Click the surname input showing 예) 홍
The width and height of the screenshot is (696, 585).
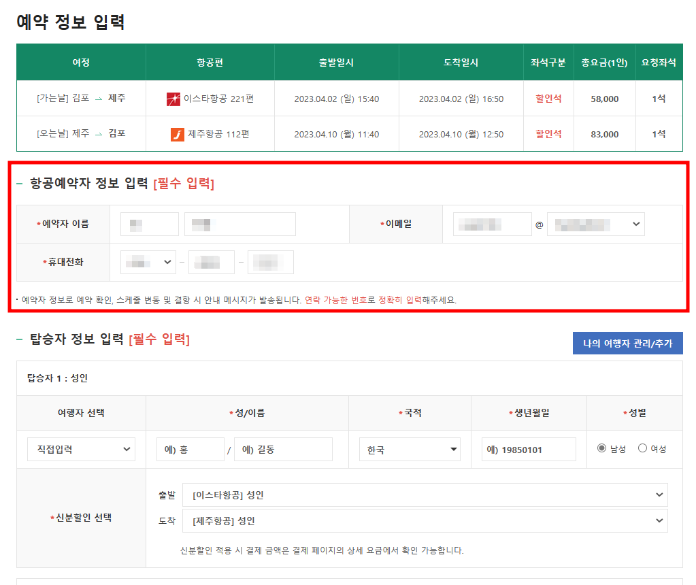(x=190, y=449)
